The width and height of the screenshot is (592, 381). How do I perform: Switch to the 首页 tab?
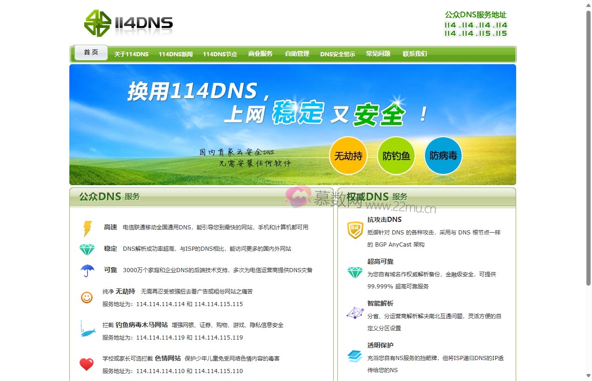pyautogui.click(x=91, y=52)
